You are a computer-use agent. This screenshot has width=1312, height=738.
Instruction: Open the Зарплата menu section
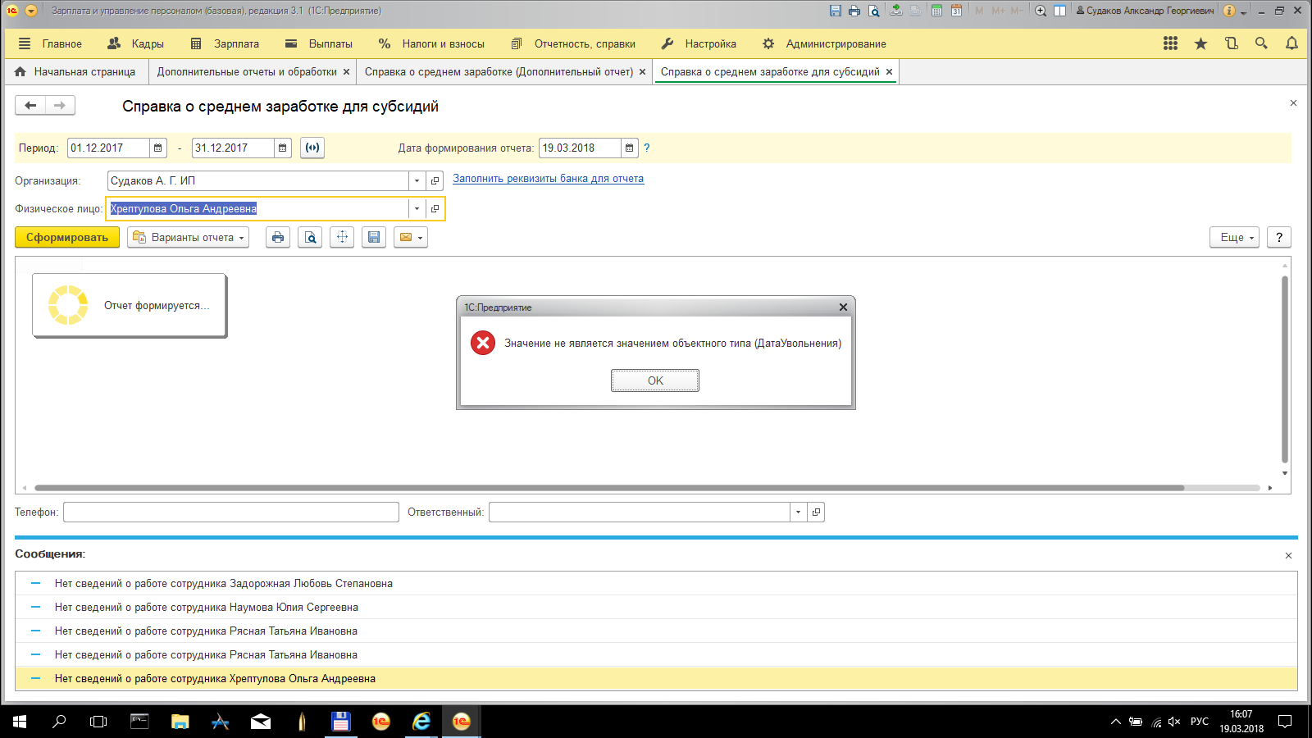click(x=225, y=43)
